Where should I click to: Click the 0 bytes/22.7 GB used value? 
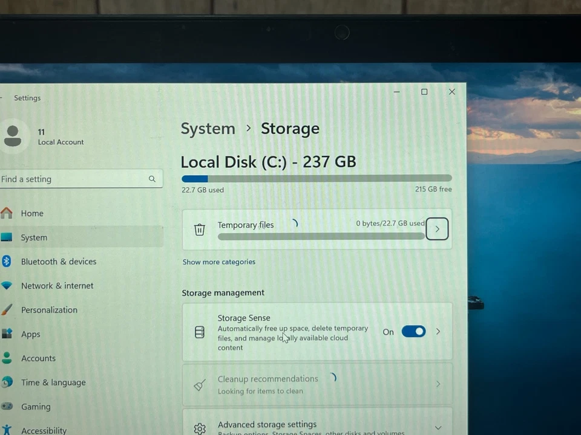[390, 224]
